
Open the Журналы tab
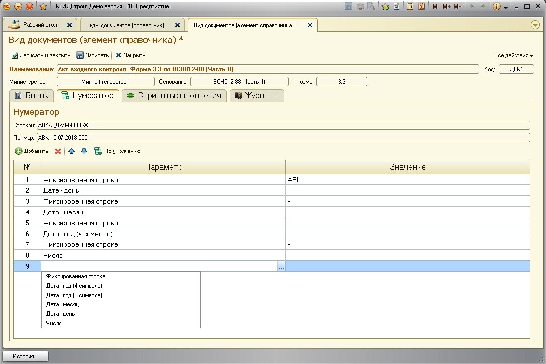coord(257,95)
